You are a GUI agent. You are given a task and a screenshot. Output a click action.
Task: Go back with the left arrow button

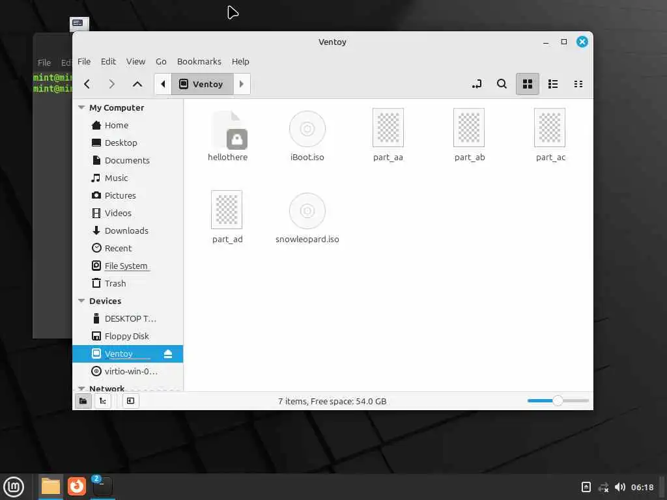tap(87, 84)
